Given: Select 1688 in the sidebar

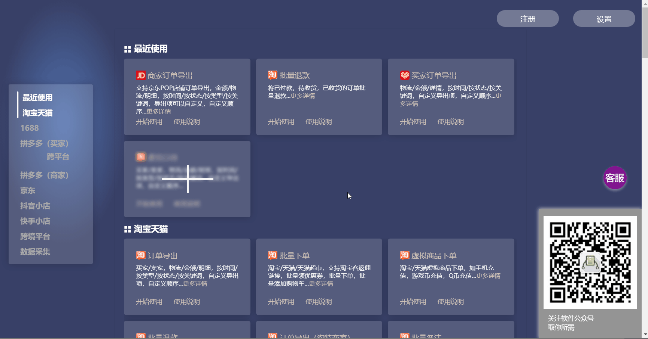Looking at the screenshot, I should (x=30, y=128).
